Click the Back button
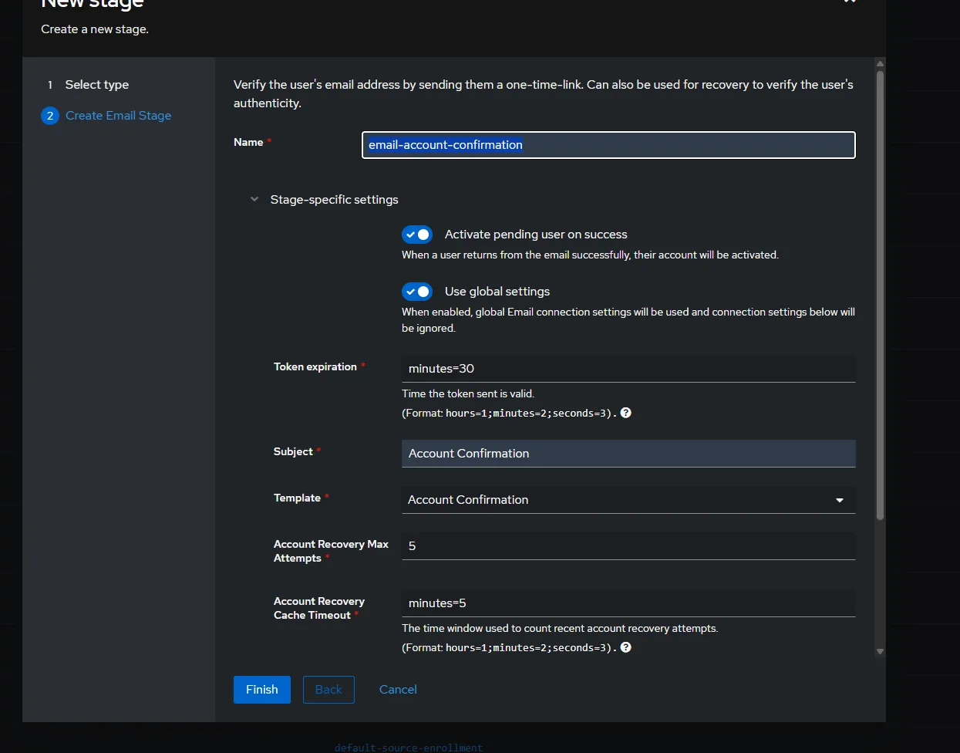Image resolution: width=960 pixels, height=753 pixels. point(328,690)
